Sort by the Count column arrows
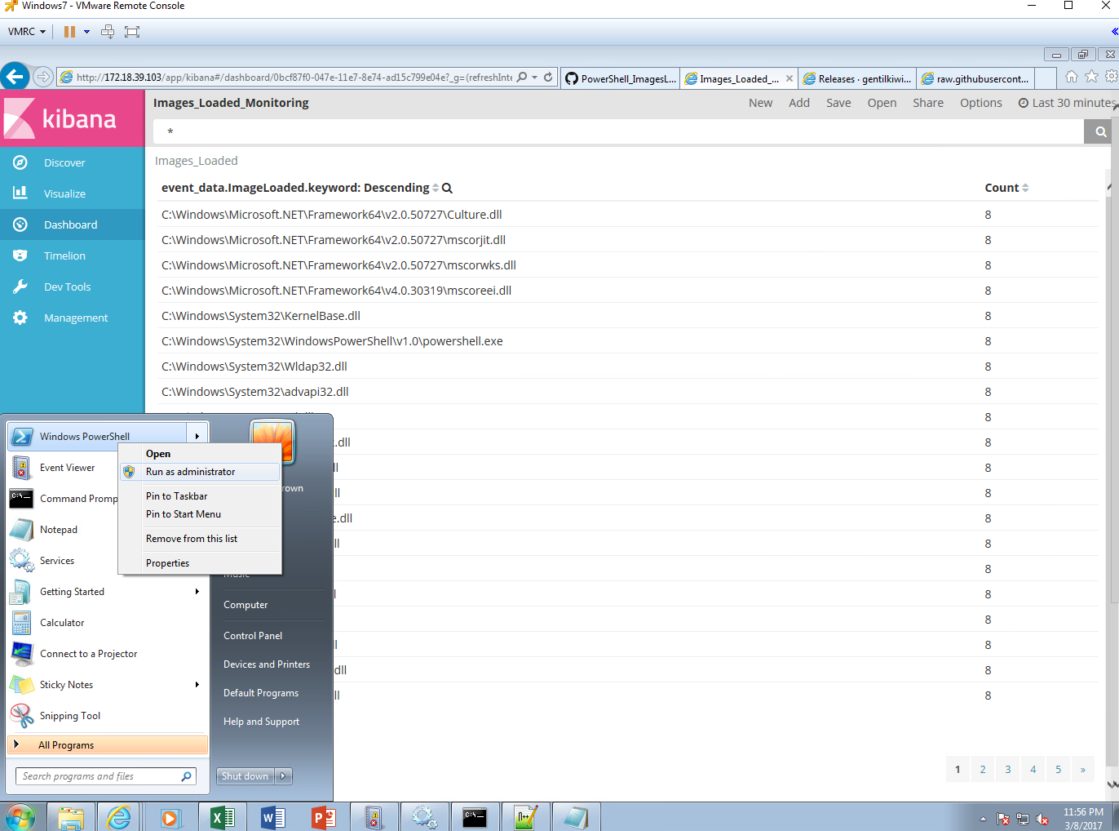 coord(1025,188)
